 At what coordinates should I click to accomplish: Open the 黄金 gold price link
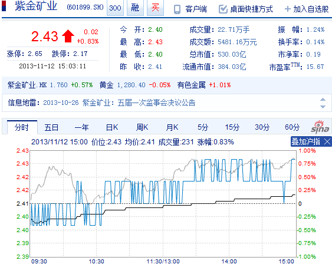[107, 85]
